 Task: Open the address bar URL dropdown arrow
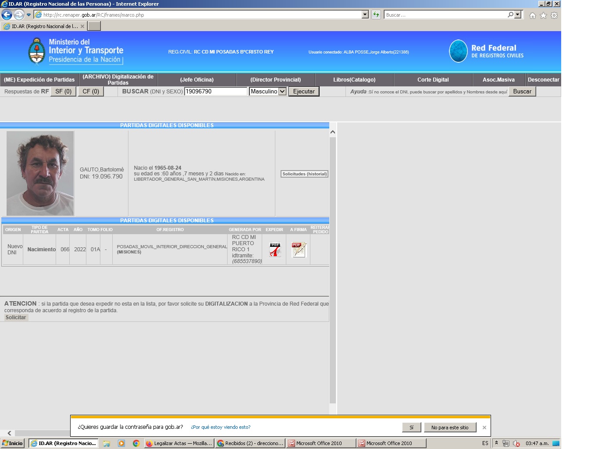365,15
